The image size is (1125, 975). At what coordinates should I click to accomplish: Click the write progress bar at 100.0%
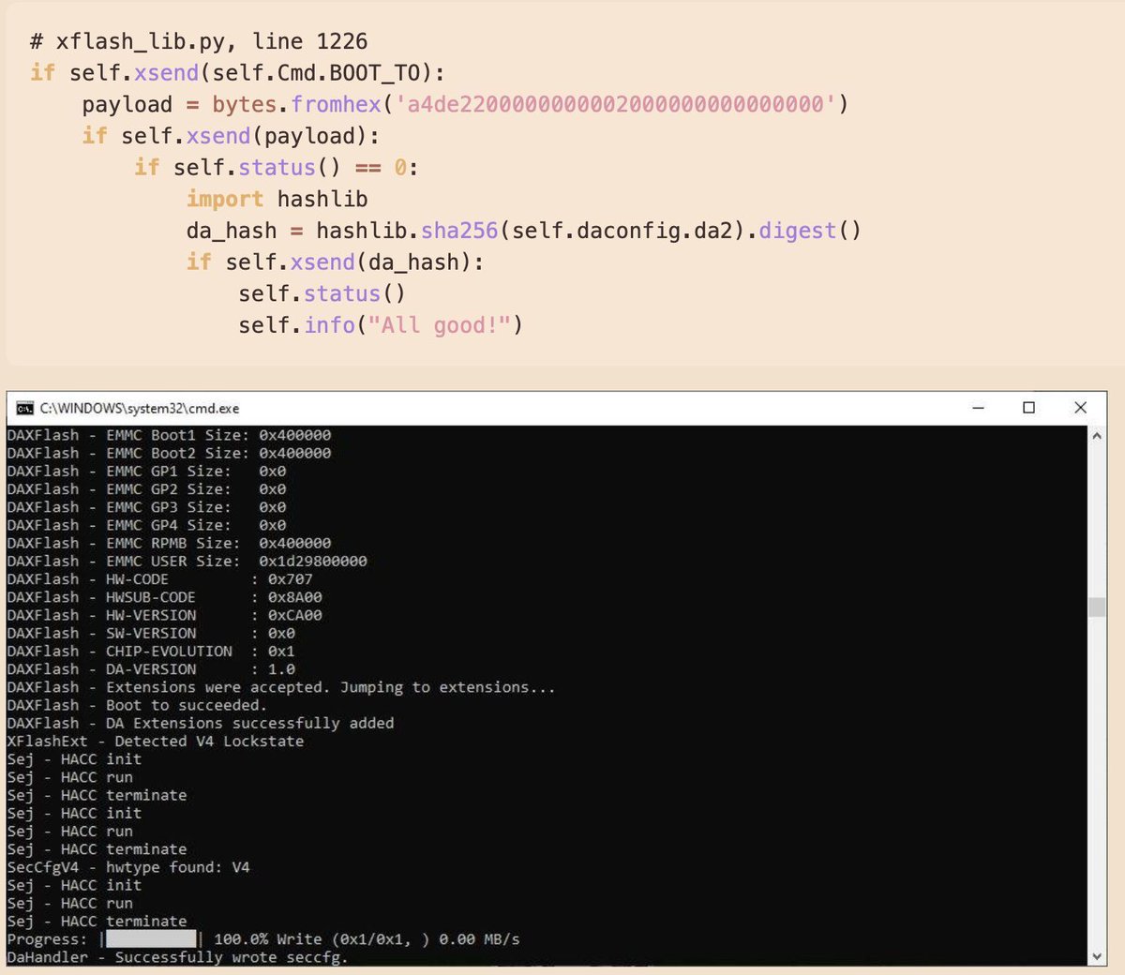coord(150,938)
